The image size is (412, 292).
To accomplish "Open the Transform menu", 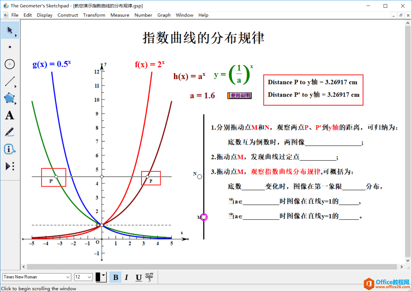I will (x=94, y=15).
